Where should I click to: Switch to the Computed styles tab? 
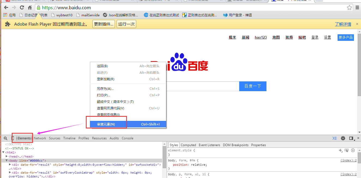[x=188, y=145]
